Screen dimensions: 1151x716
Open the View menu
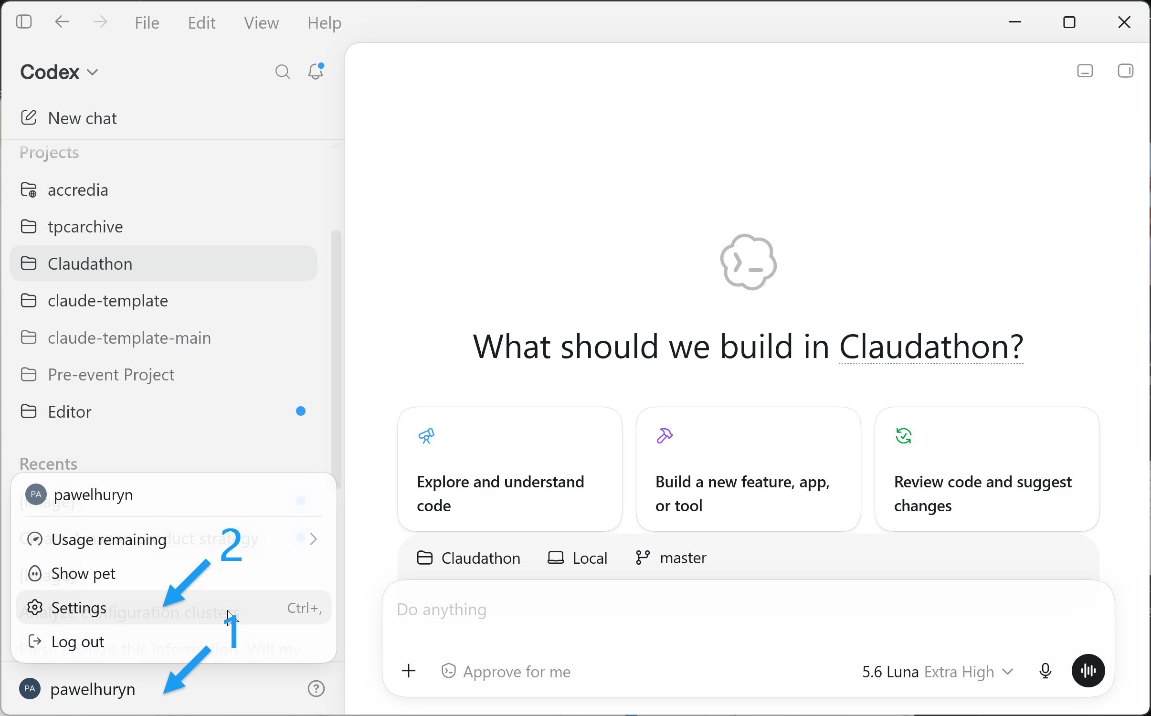(261, 22)
